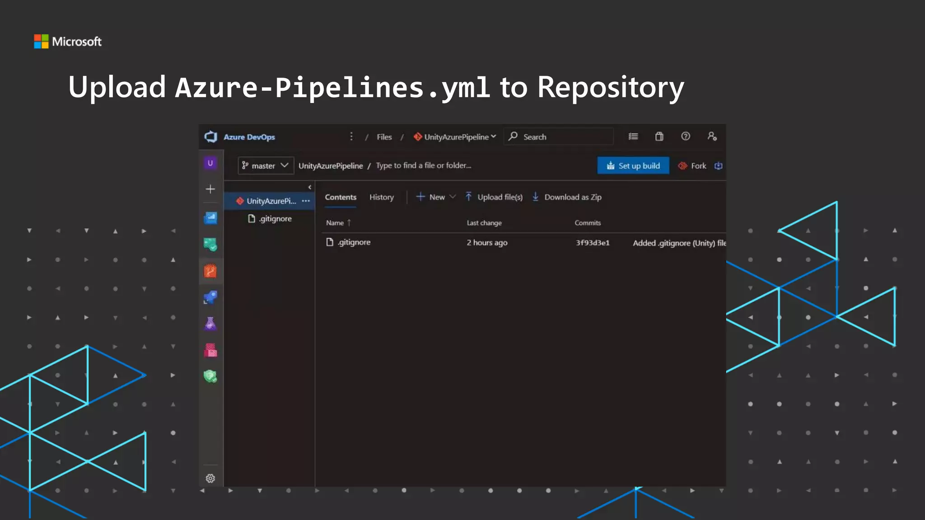
Task: Click the clone repository icon
Action: pyautogui.click(x=719, y=166)
